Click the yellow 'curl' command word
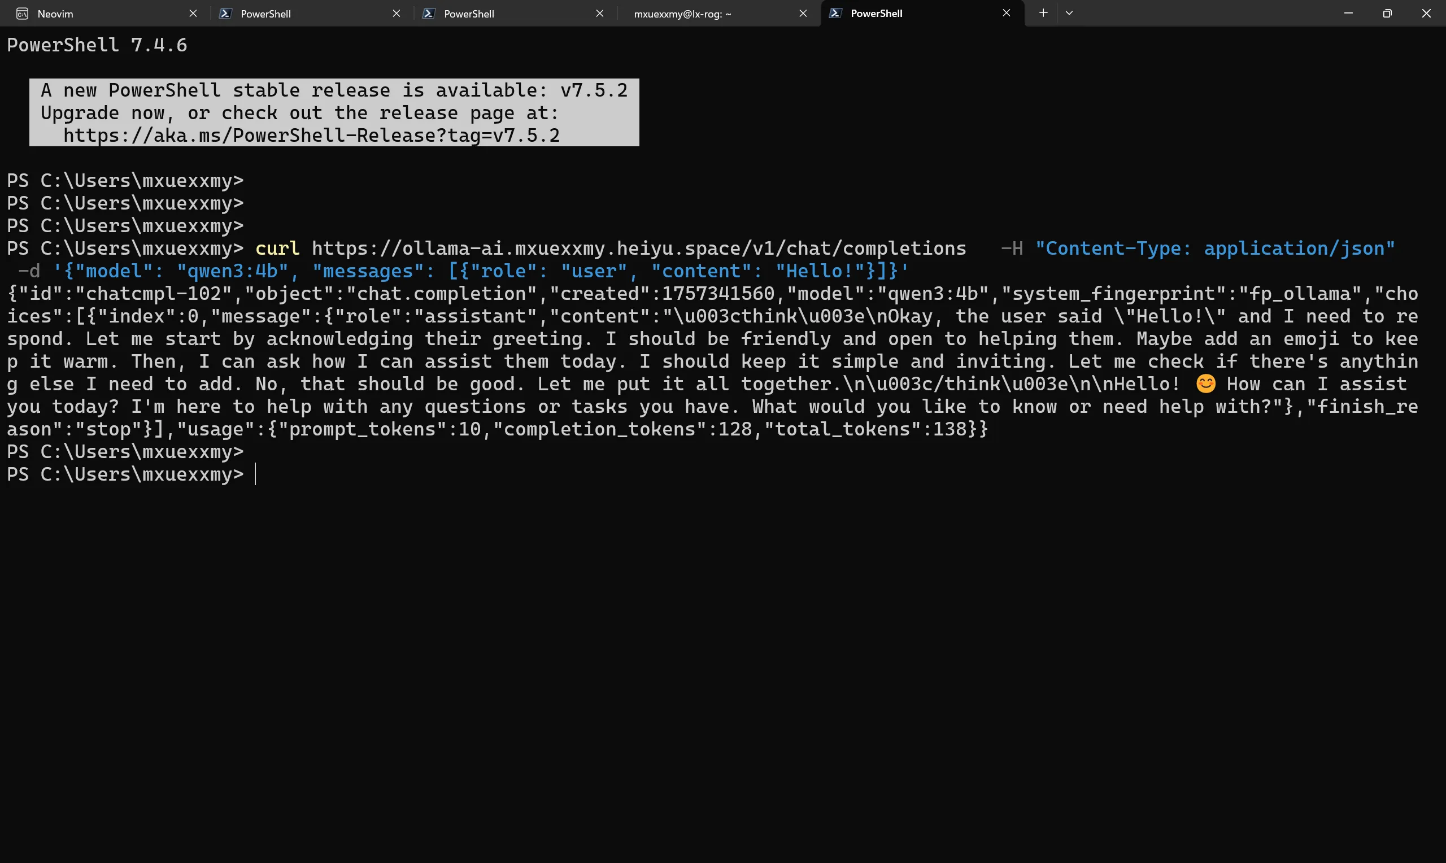 click(x=277, y=249)
